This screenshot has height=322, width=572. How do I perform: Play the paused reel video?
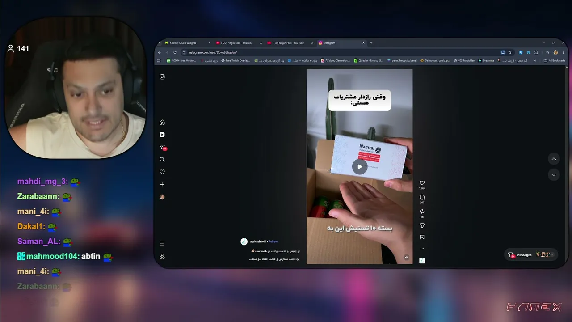(360, 167)
